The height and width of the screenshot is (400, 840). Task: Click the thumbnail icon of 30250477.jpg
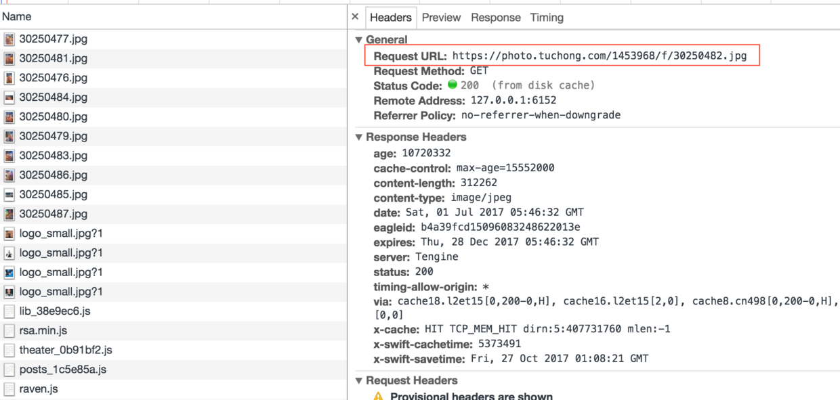tap(9, 39)
